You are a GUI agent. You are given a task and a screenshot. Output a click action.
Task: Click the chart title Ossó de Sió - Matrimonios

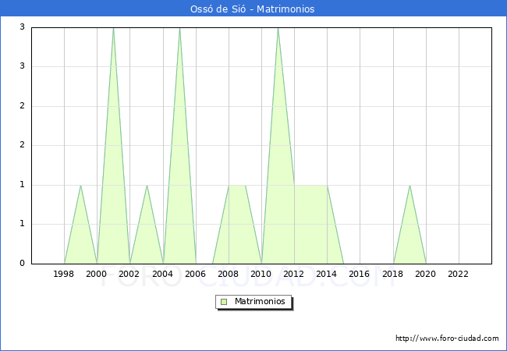pyautogui.click(x=253, y=9)
